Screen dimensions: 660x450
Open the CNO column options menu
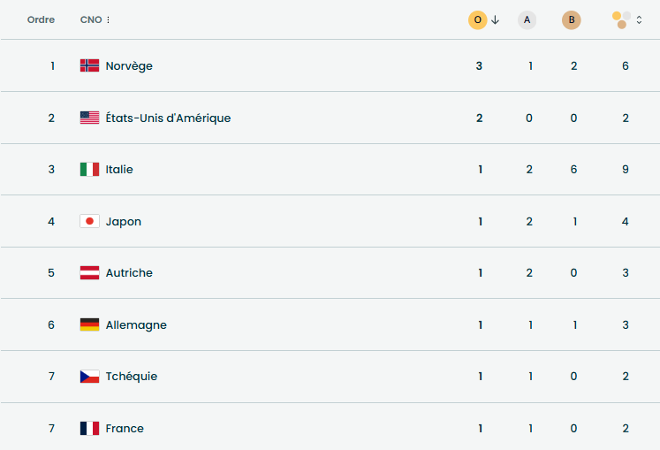tap(109, 20)
